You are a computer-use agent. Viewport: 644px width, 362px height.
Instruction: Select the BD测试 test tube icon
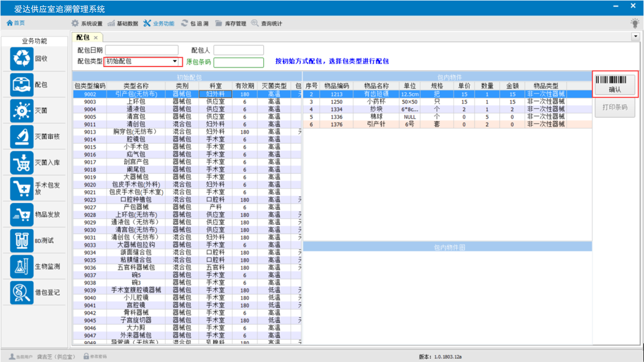pyautogui.click(x=22, y=240)
